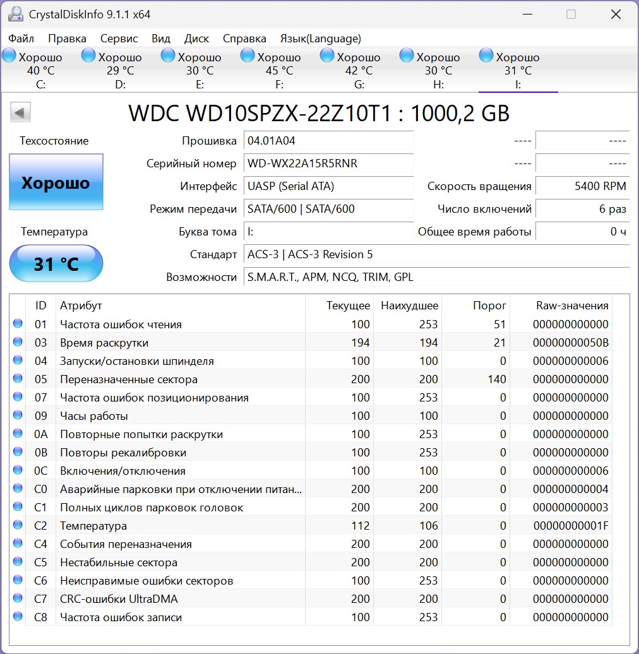Click the serial number field WD-WX22A15R5RNR
The width and height of the screenshot is (639, 654).
pyautogui.click(x=329, y=163)
